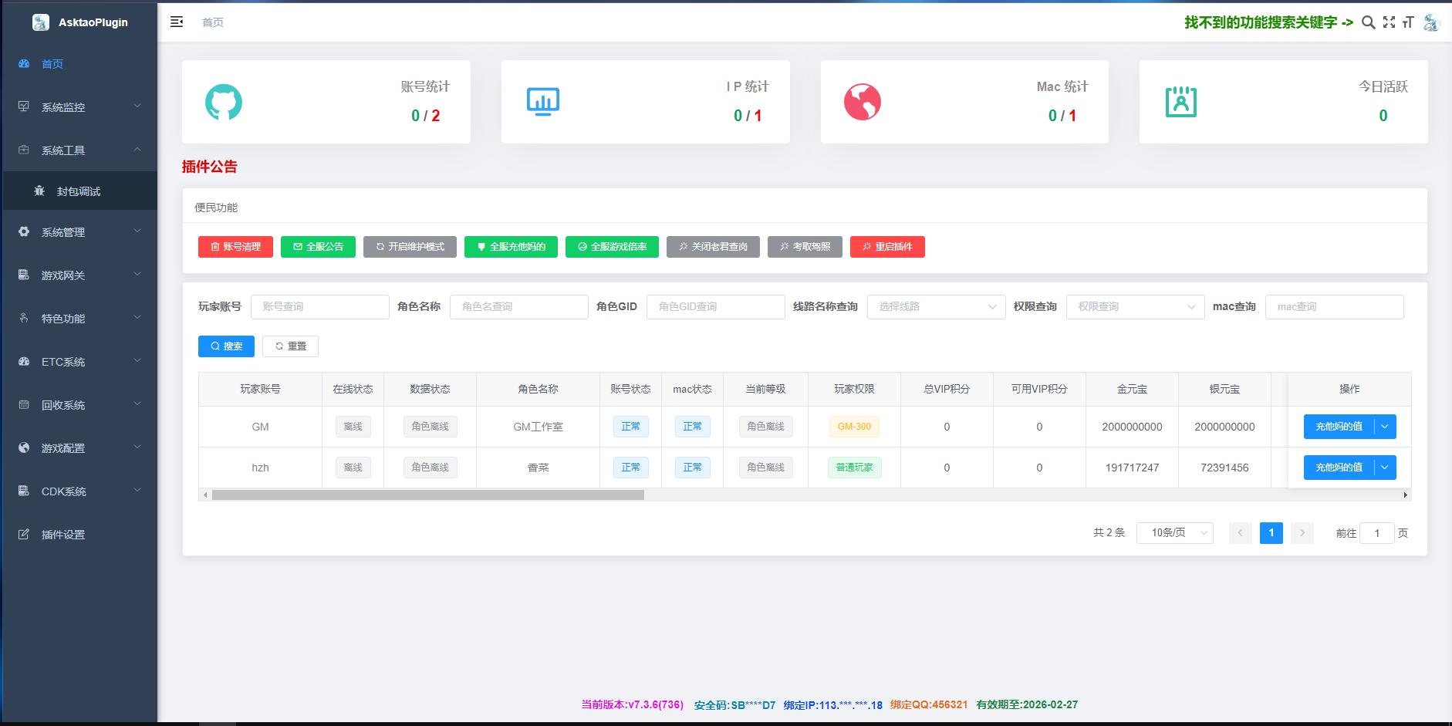
Task: Collapse sidebar with the hamburger icon
Action: (177, 22)
